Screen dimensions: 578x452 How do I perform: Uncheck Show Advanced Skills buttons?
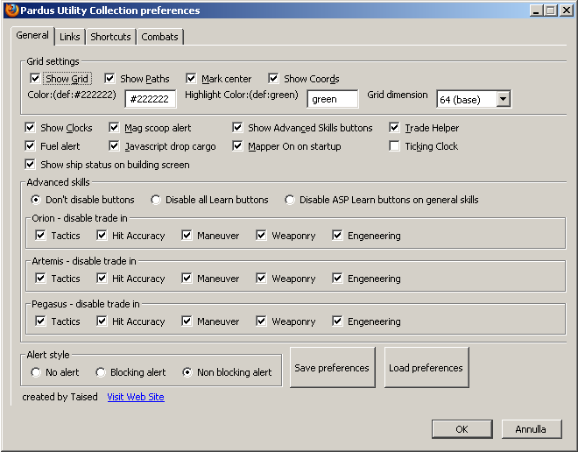click(237, 128)
